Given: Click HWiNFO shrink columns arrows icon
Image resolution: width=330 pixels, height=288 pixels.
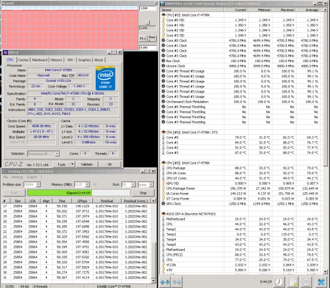Looking at the screenshot, I should [x=177, y=282].
